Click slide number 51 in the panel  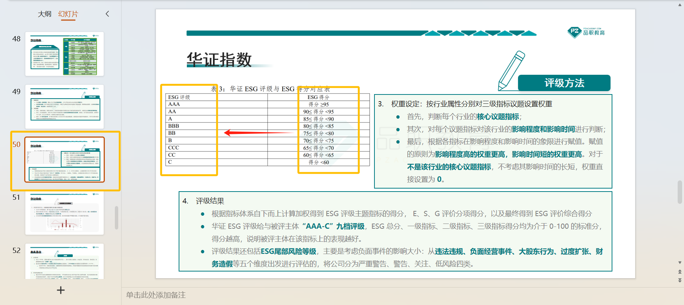16,197
